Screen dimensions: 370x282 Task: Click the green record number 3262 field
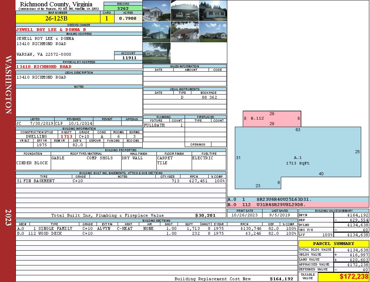123,8
